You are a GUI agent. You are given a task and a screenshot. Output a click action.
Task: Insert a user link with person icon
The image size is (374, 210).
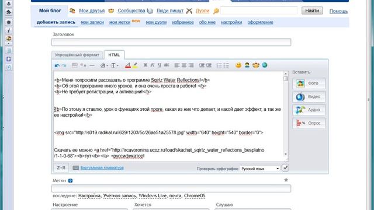click(x=247, y=65)
